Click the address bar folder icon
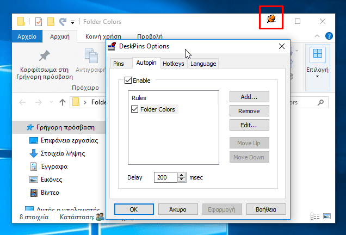346x235 pixels. [76, 102]
